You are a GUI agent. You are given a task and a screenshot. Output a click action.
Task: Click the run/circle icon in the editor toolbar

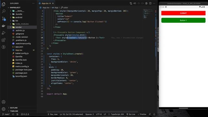click(146, 3)
